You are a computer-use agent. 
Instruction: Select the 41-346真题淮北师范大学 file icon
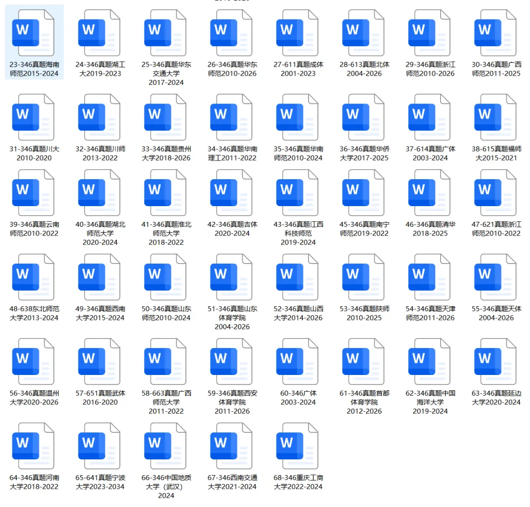(x=165, y=193)
